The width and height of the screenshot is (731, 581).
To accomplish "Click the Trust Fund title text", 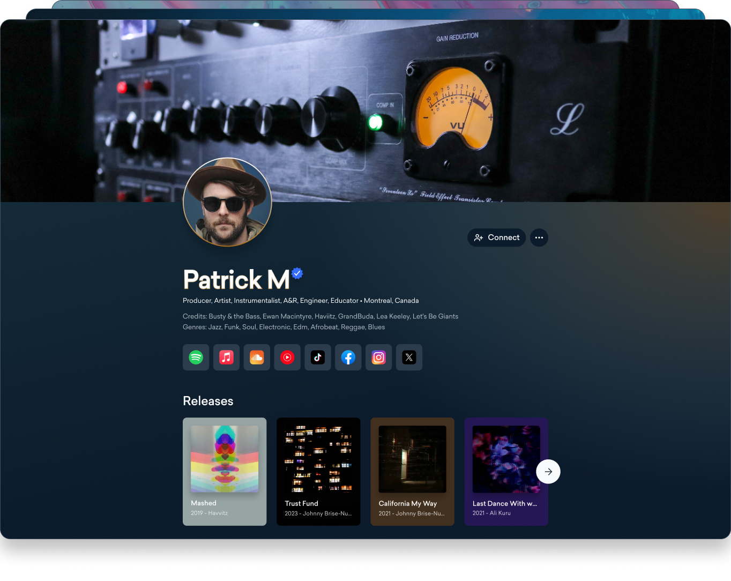I will tap(301, 503).
